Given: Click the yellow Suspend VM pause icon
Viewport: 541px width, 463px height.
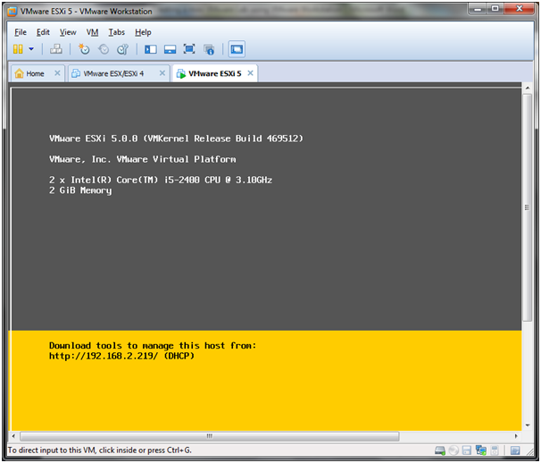Looking at the screenshot, I should 18,49.
